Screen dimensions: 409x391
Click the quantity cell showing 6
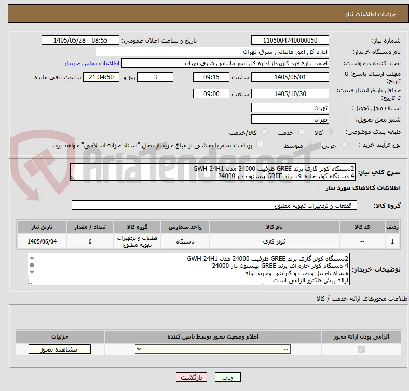[90, 241]
